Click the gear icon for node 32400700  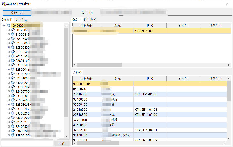(x=13, y=91)
